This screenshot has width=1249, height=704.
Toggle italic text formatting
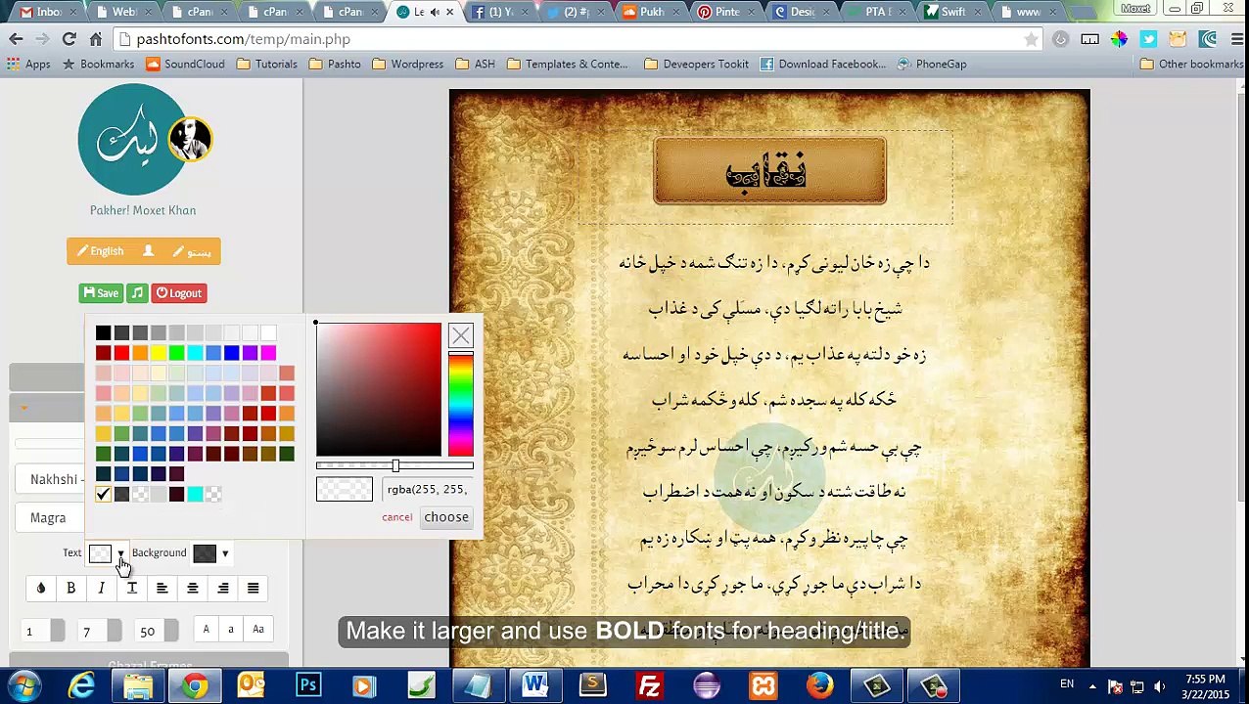[101, 589]
